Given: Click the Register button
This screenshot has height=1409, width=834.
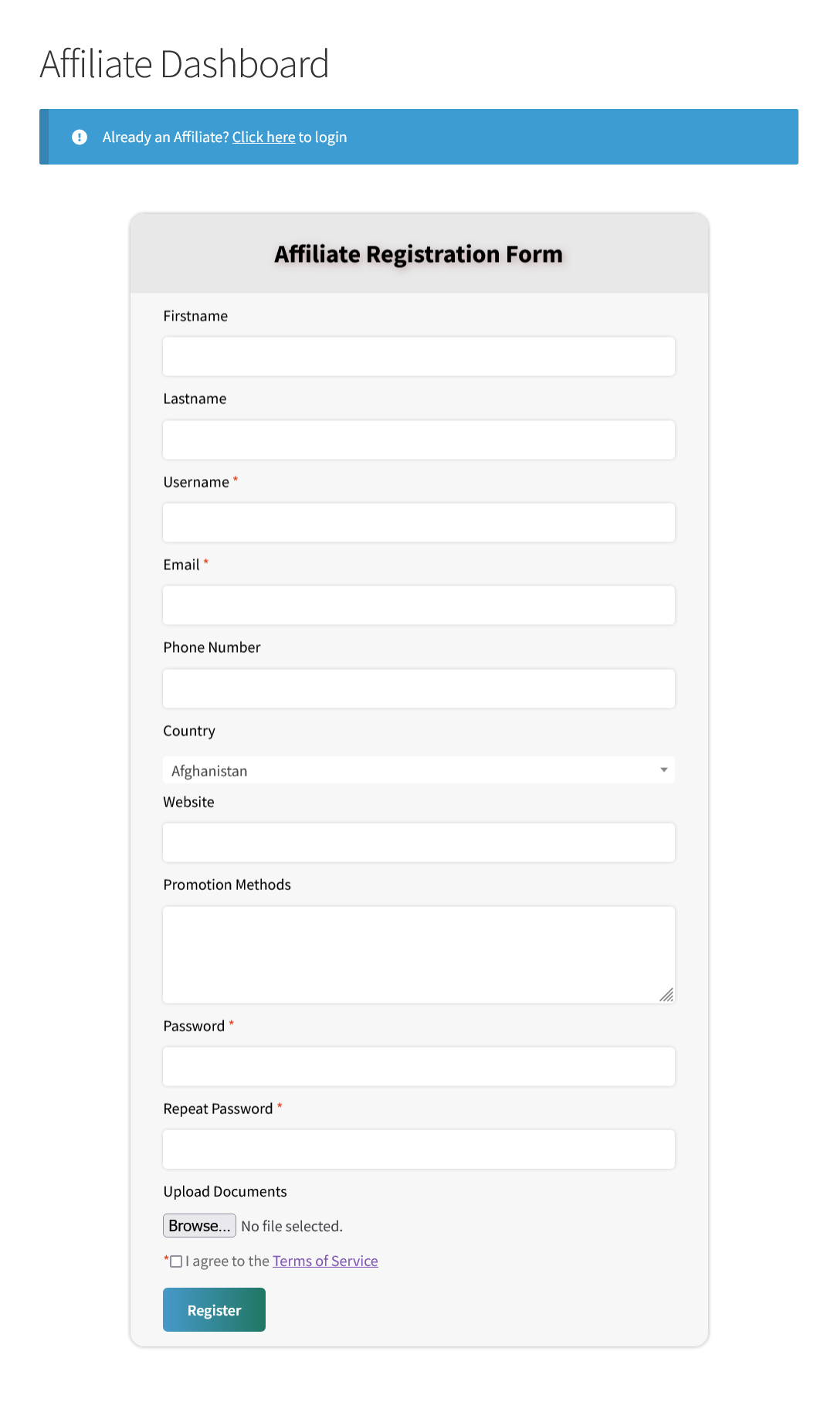Looking at the screenshot, I should [214, 1309].
